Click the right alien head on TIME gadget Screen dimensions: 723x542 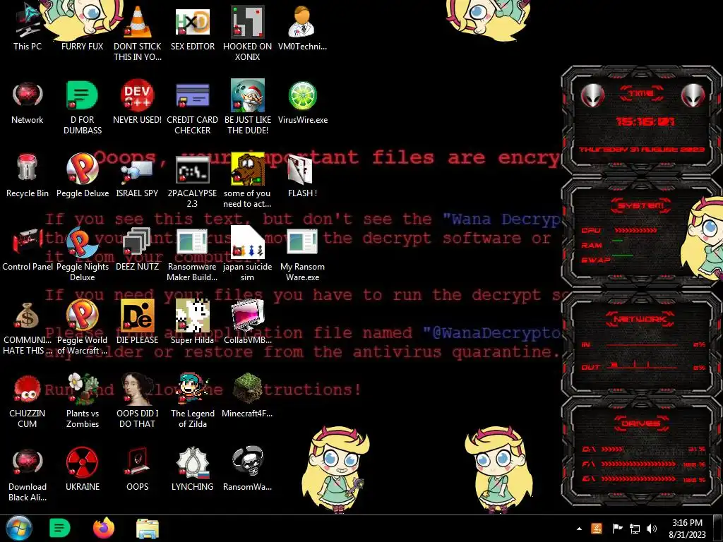(693, 96)
